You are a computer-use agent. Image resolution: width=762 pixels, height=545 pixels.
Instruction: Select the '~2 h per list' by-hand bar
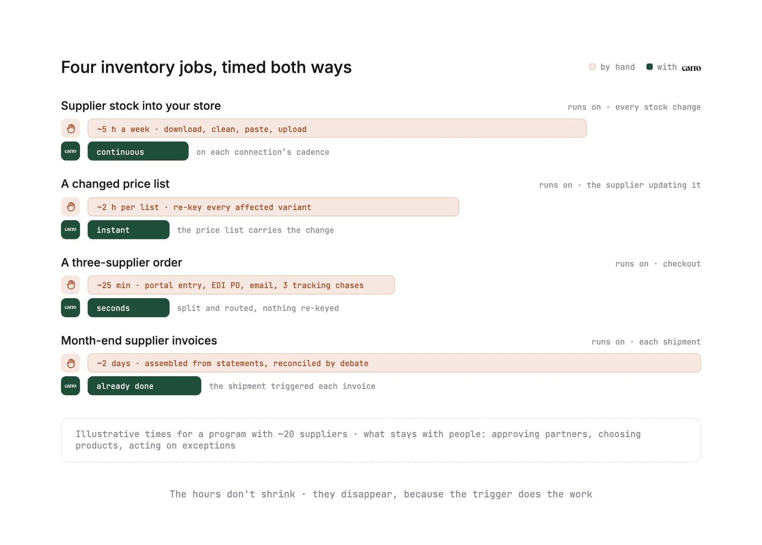(273, 207)
